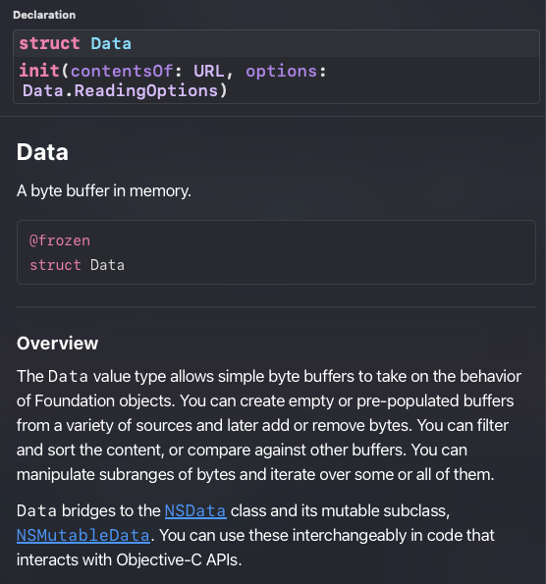
Task: Open the Data.ReadingOptions type reference
Action: 120,91
